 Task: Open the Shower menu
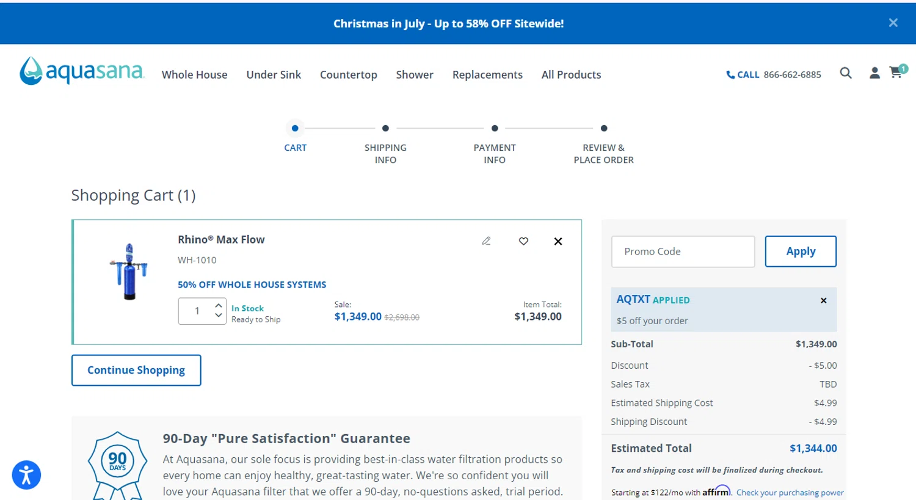[x=415, y=74]
